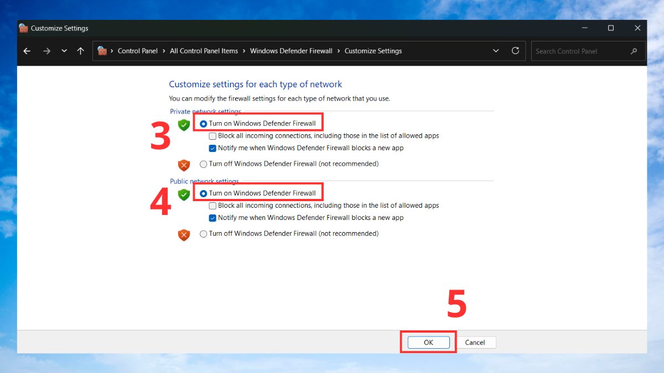664x373 pixels.
Task: Click the red shield under Private network settings
Action: tap(184, 165)
